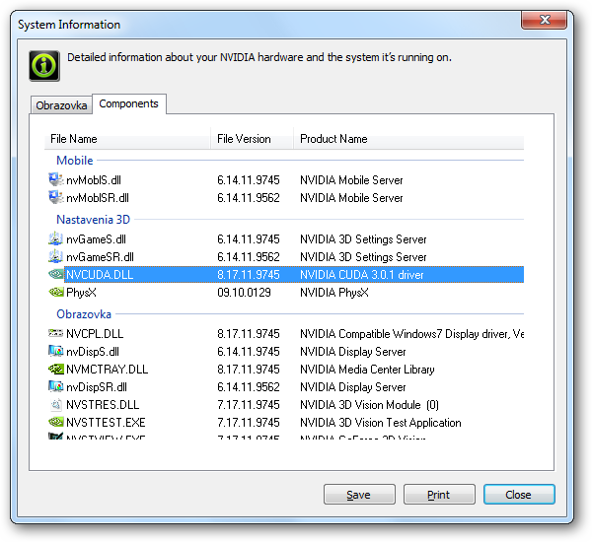Select the nvMoblSR.dll file name
Viewport: 592px width, 542px height.
[98, 198]
